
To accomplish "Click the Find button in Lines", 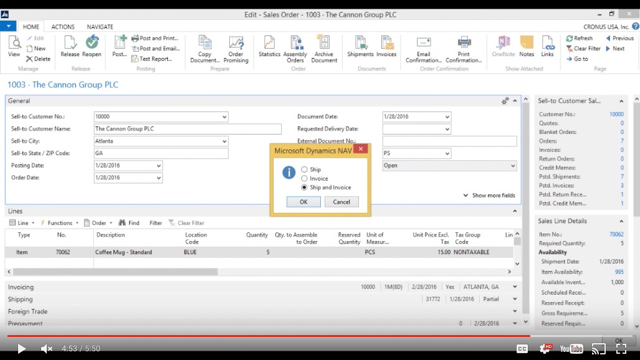I will [x=129, y=223].
